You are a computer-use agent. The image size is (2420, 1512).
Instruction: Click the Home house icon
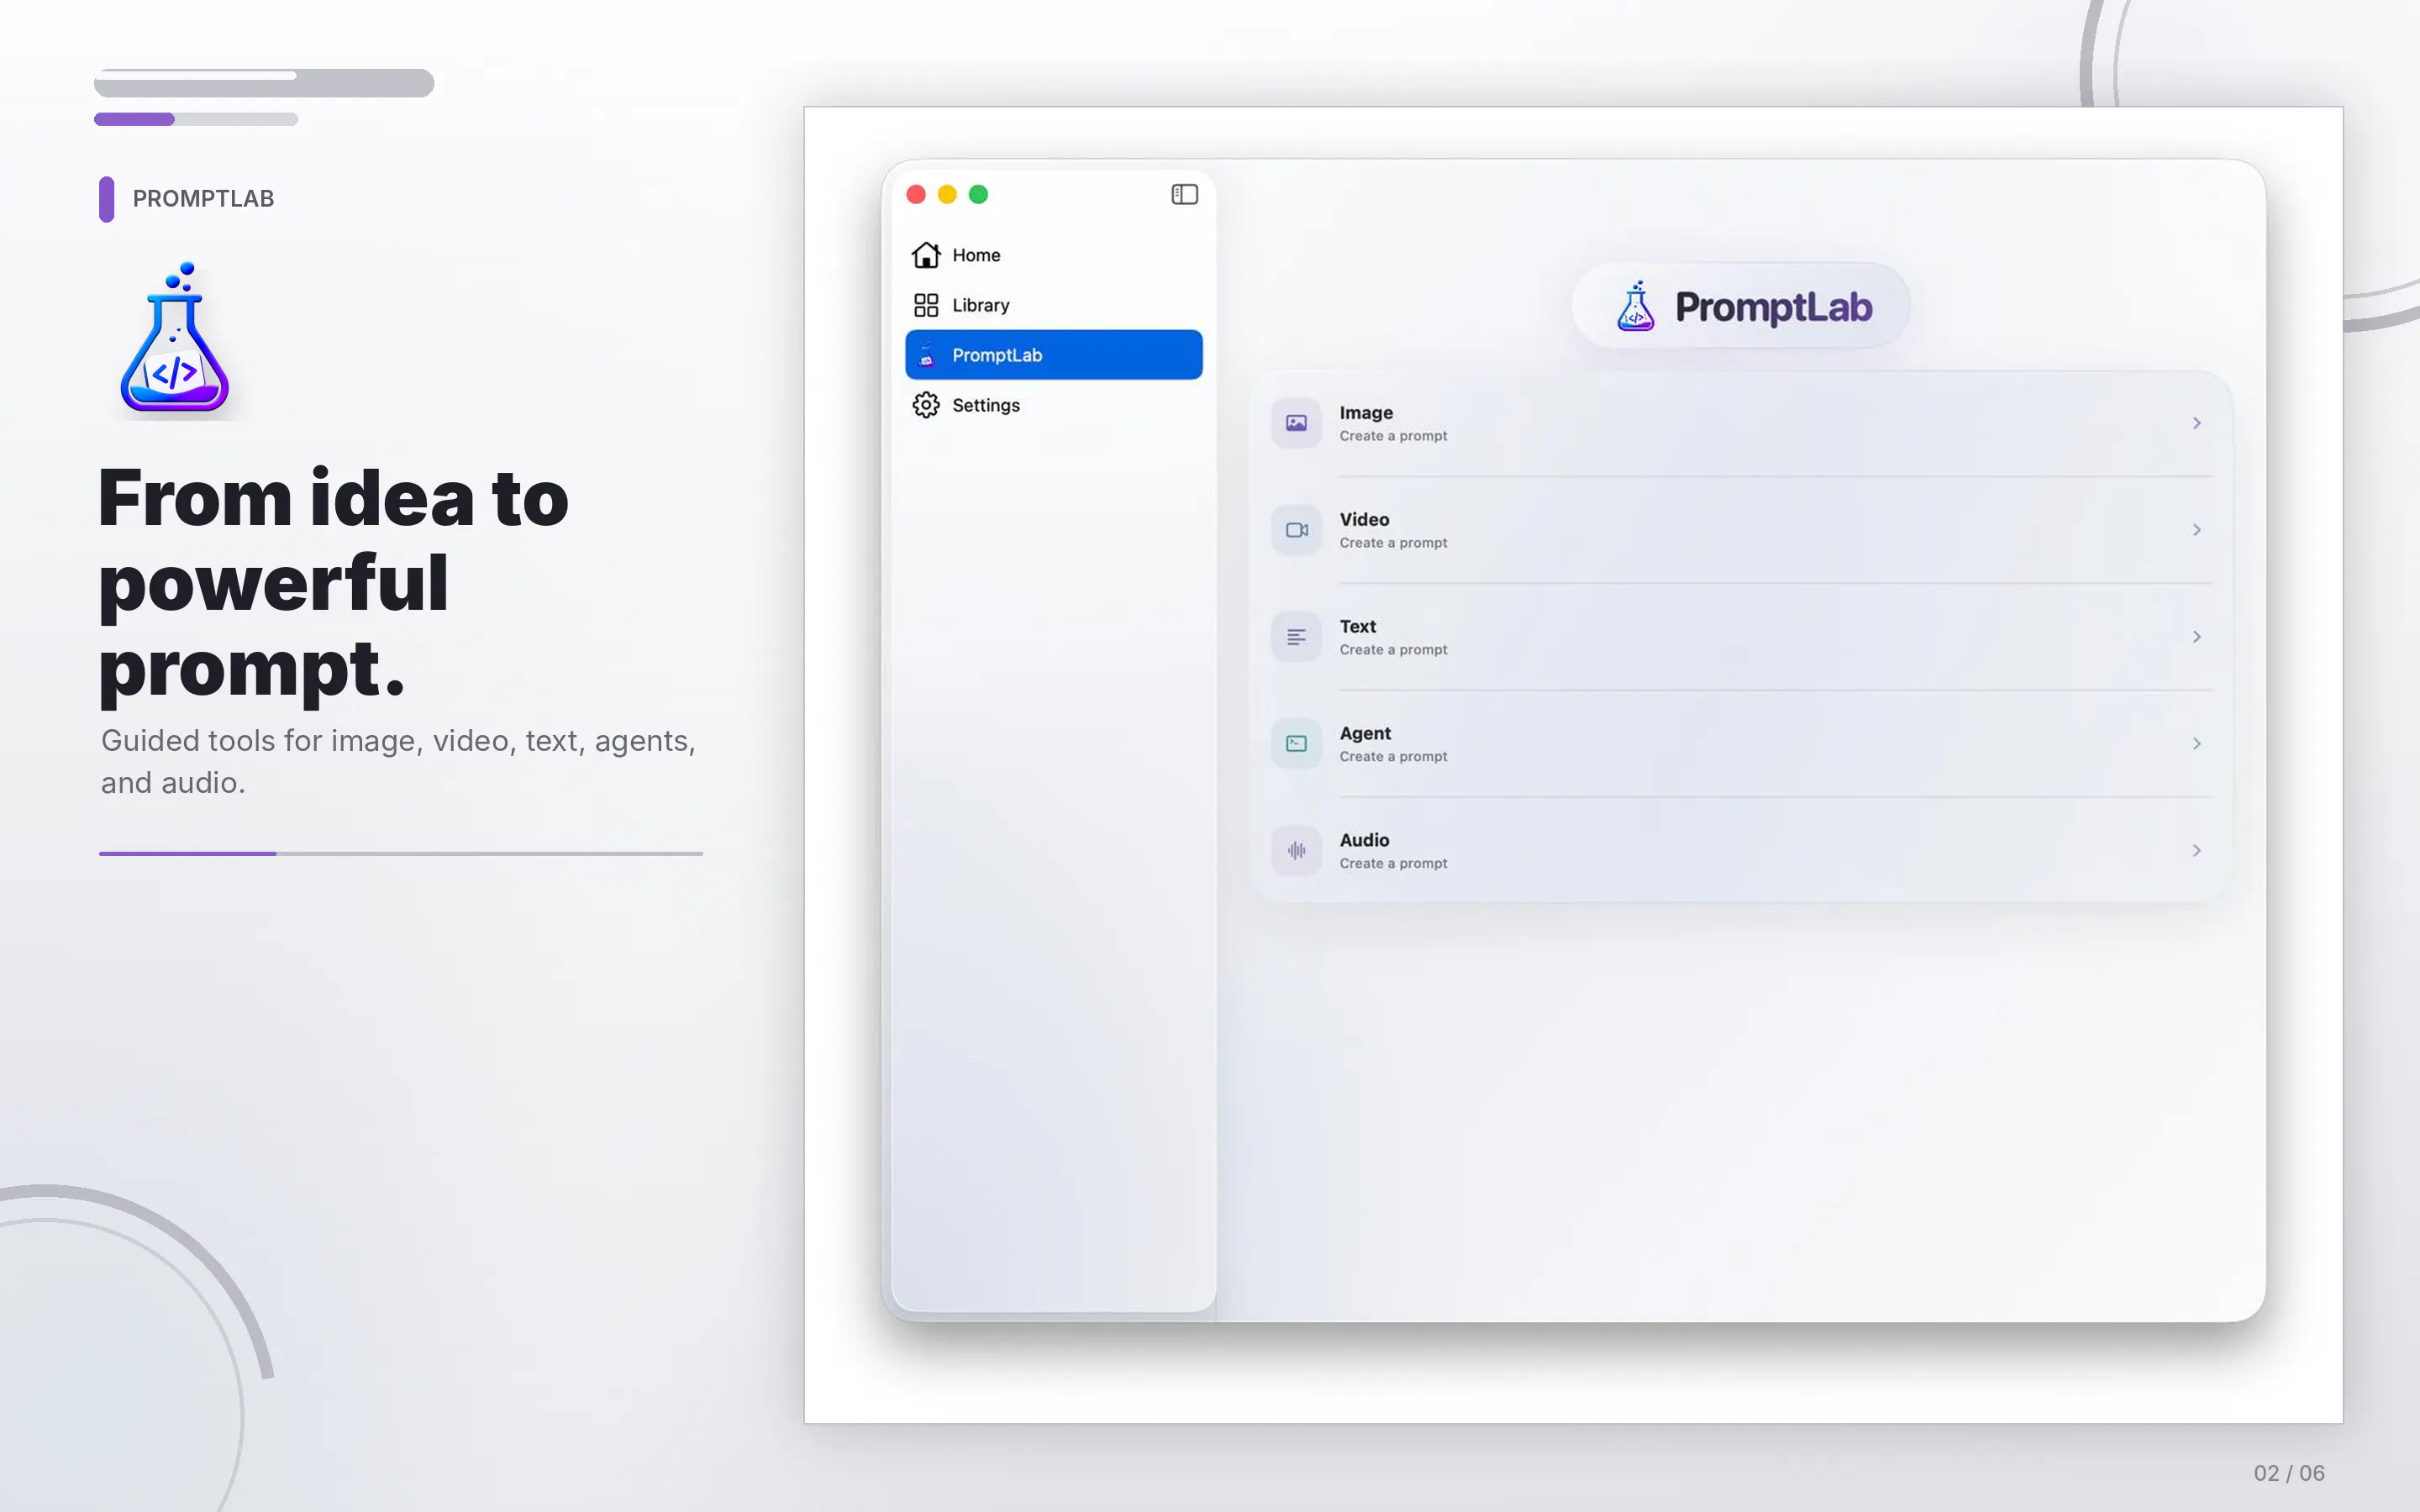click(926, 255)
